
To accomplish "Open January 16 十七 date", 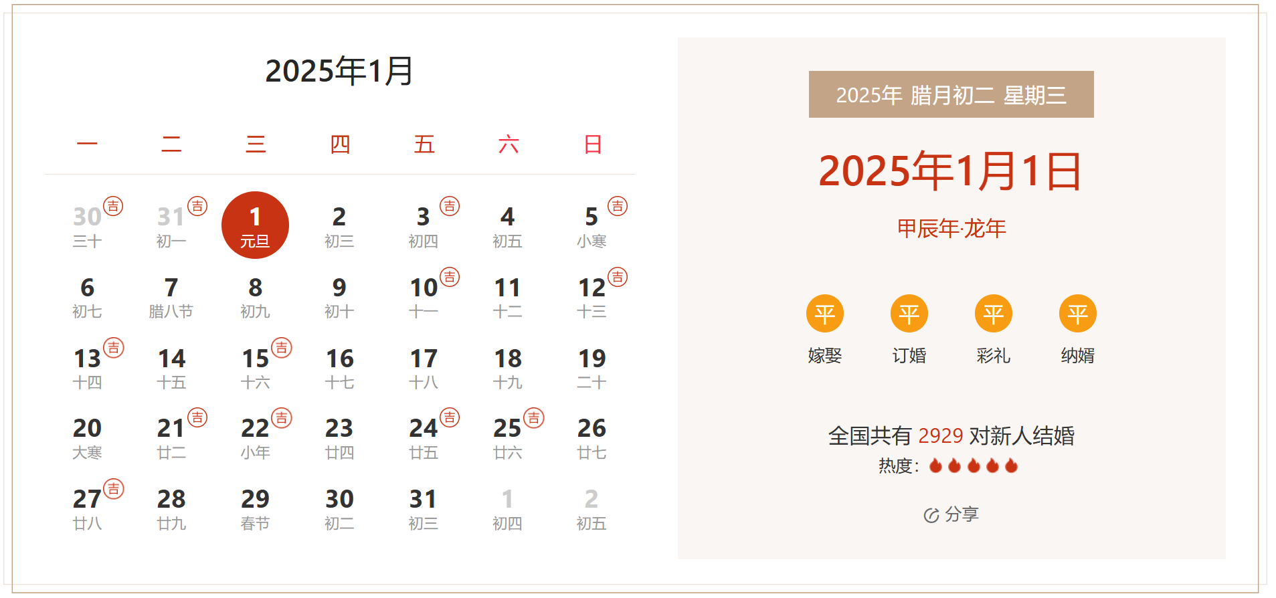I will (339, 369).
